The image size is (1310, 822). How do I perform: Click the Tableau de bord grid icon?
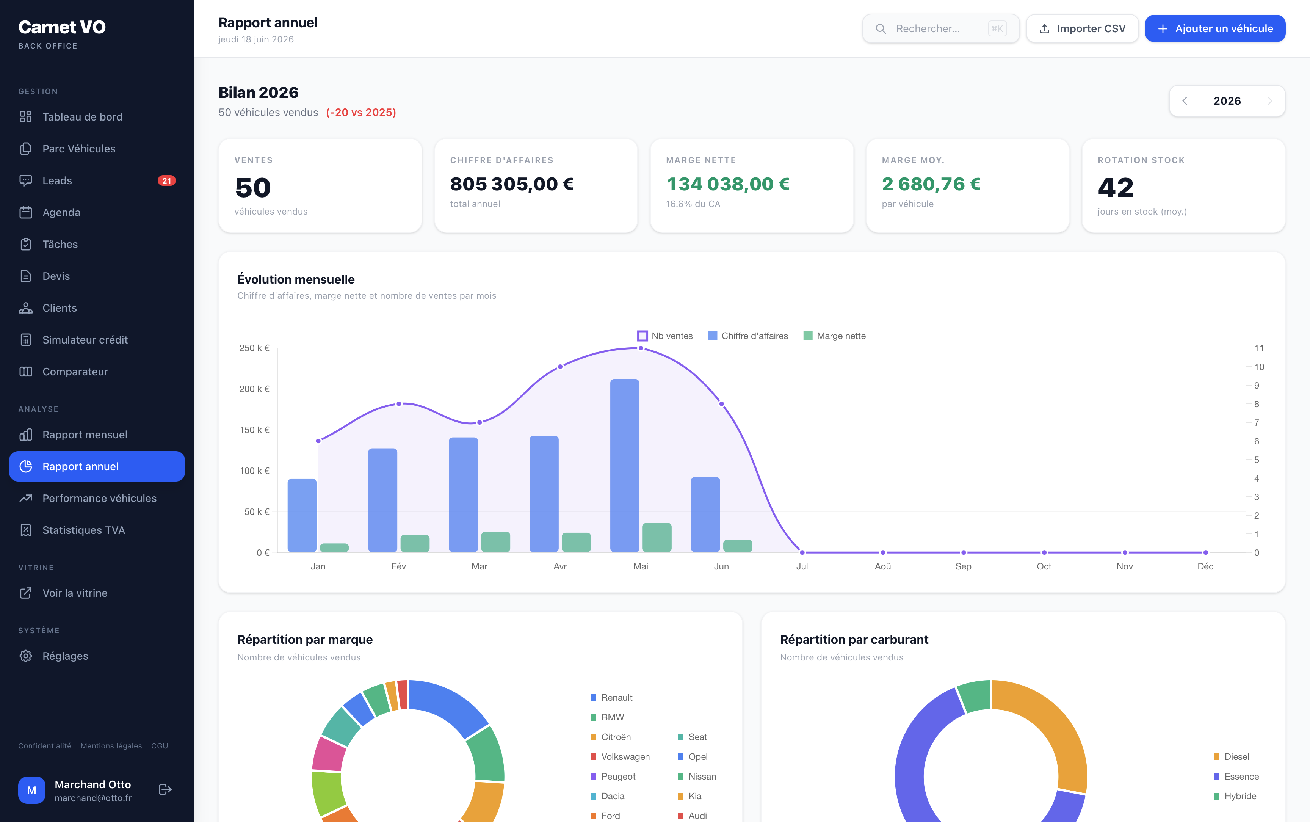[25, 117]
